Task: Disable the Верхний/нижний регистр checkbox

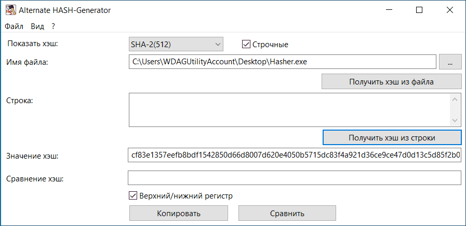Action: coord(133,196)
